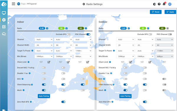The image size is (177, 111).
Task: Click the Reset button
Action: 156,12
